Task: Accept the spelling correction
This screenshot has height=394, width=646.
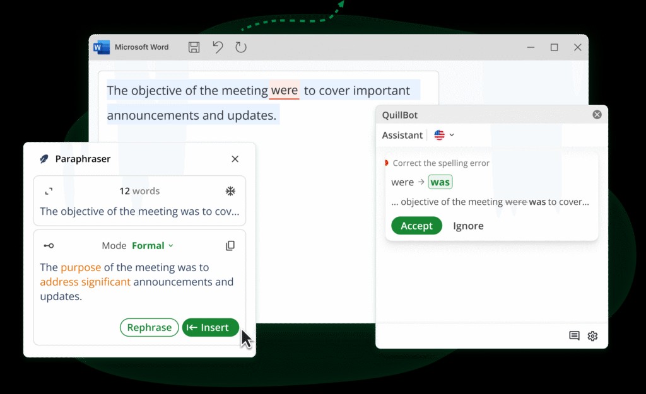Action: pos(416,226)
